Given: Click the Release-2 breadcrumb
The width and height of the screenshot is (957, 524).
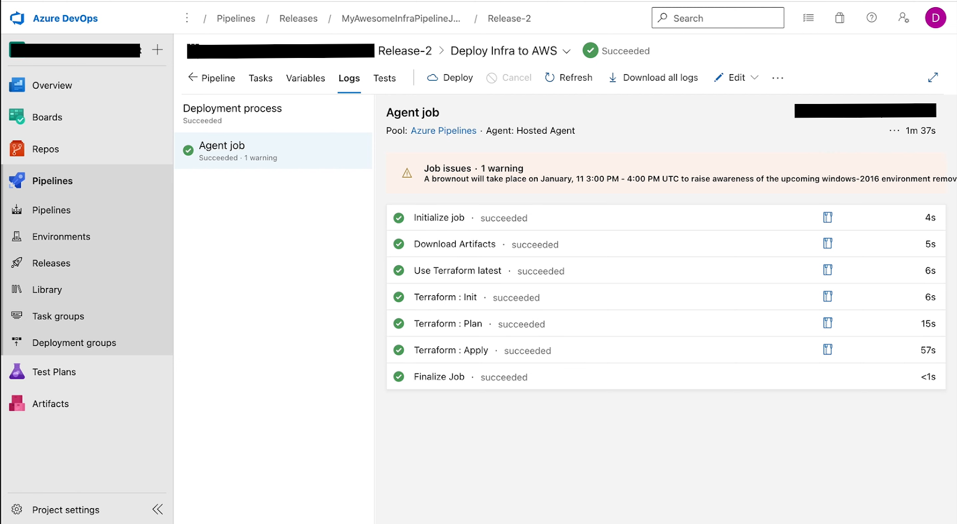Looking at the screenshot, I should 510,19.
